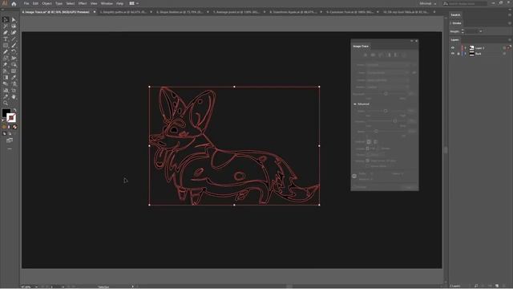Select the Pen tool

pyautogui.click(x=6, y=32)
